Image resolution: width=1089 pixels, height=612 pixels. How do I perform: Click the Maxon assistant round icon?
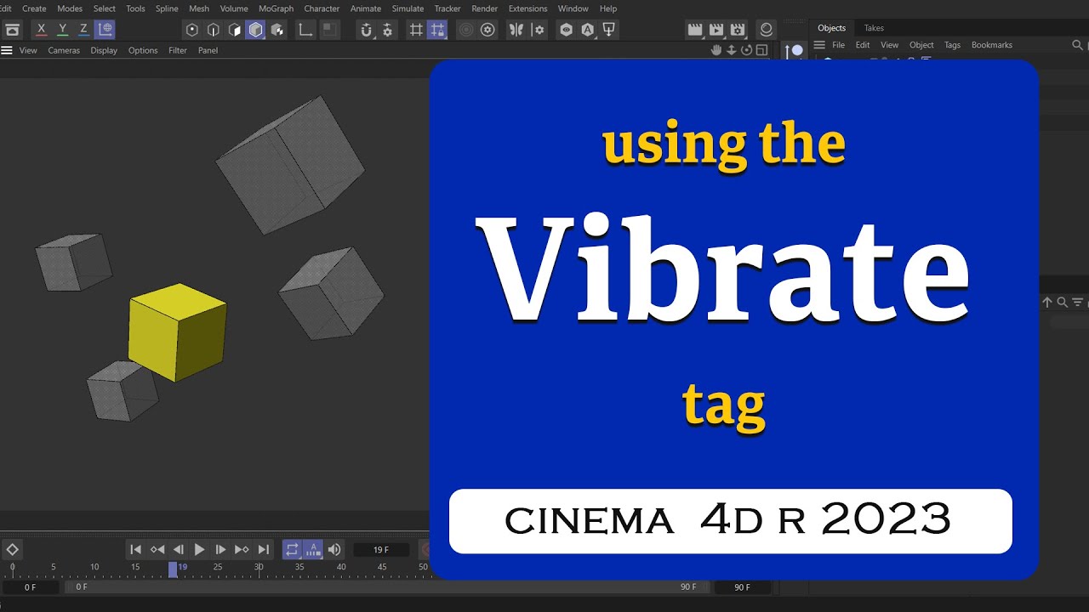[x=767, y=30]
